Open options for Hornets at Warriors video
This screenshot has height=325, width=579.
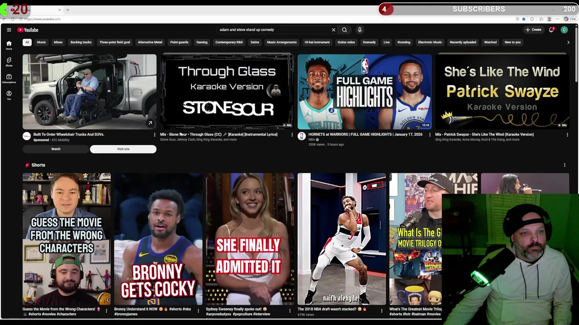click(429, 135)
